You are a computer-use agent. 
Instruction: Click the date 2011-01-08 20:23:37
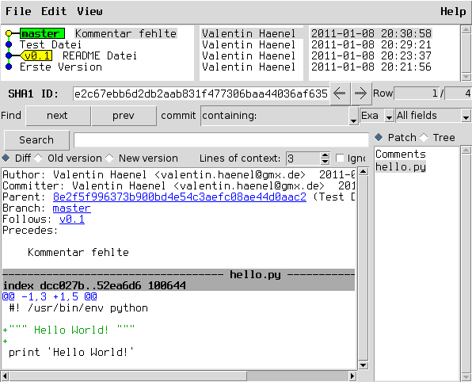371,55
